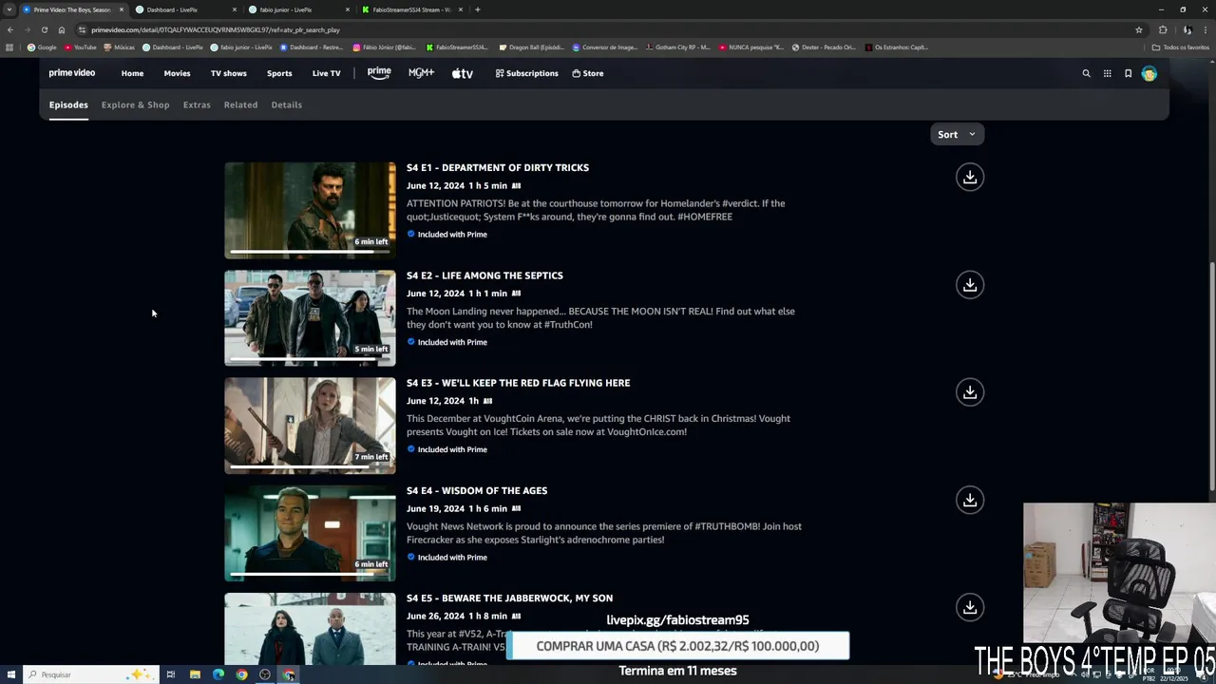This screenshot has width=1216, height=684.
Task: Open Live TV in Prime Video navigation
Action: click(x=326, y=73)
